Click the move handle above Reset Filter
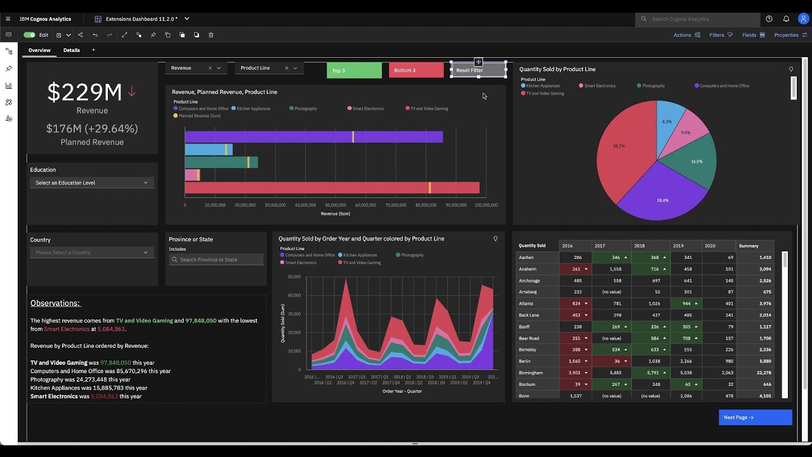Viewport: 812px width, 457px height. pos(478,62)
